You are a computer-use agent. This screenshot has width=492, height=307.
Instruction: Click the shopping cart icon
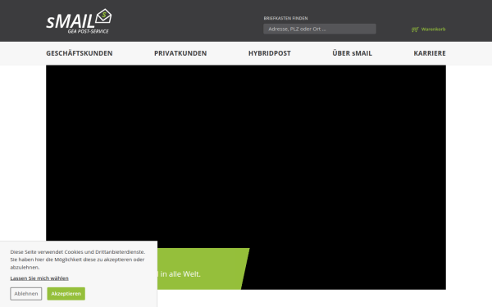pos(415,29)
